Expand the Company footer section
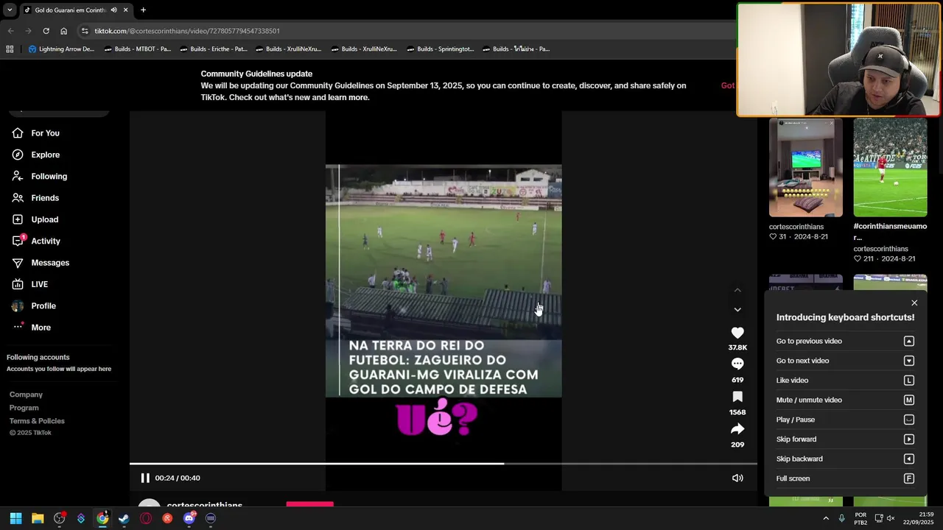 tap(26, 395)
